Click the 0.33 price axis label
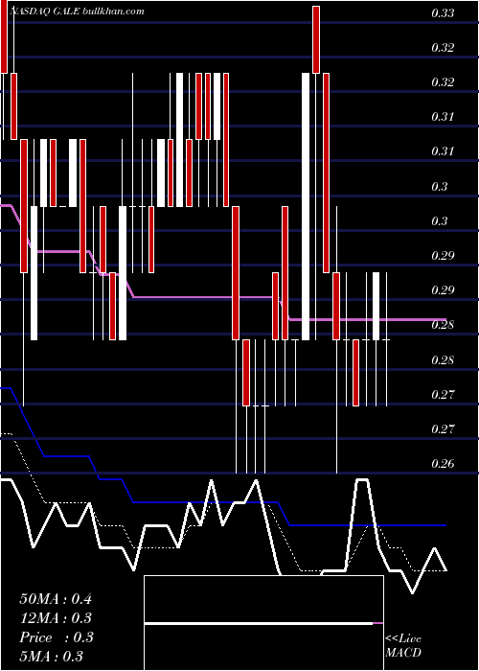The width and height of the screenshot is (479, 671). pyautogui.click(x=443, y=13)
